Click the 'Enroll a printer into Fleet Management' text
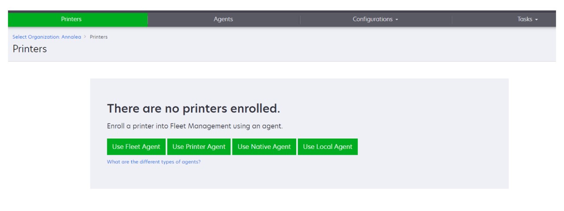 (194, 126)
